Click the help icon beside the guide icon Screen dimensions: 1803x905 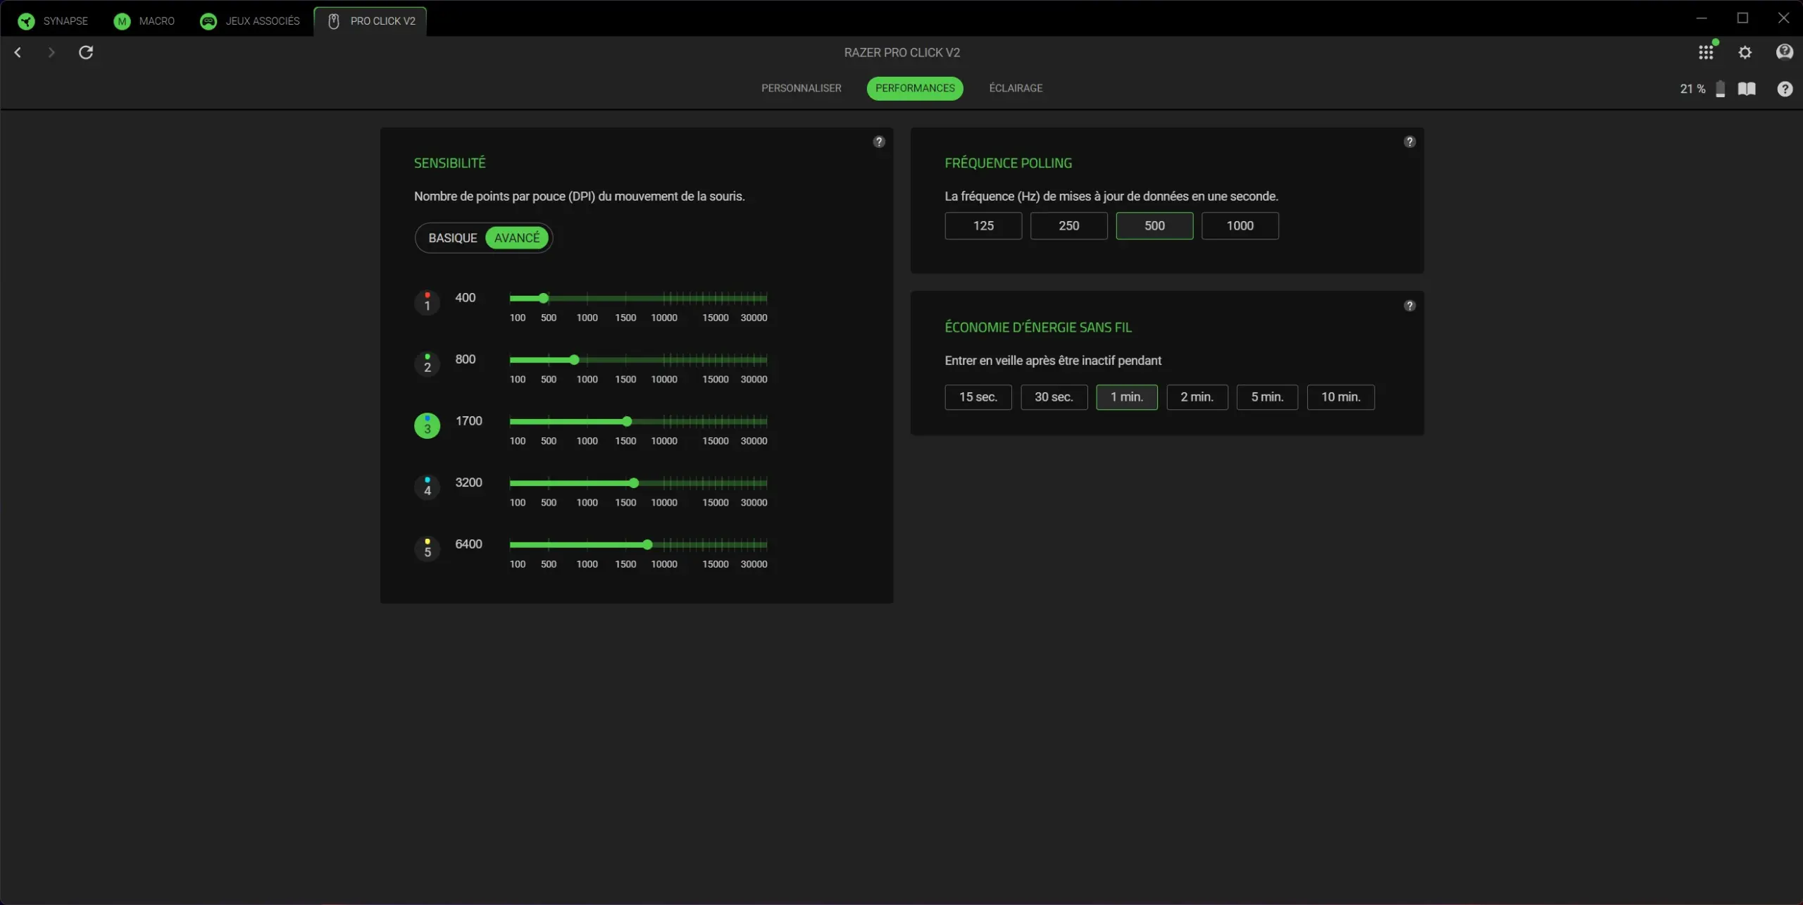[1785, 89]
